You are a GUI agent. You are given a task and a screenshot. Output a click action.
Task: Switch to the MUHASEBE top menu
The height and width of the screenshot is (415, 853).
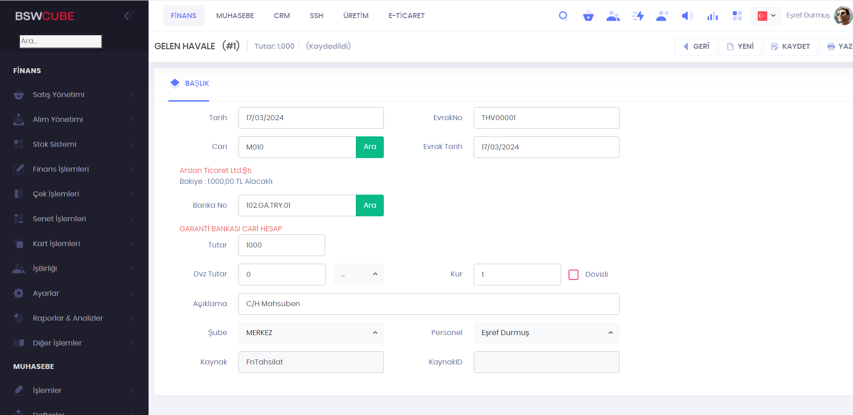click(x=235, y=16)
